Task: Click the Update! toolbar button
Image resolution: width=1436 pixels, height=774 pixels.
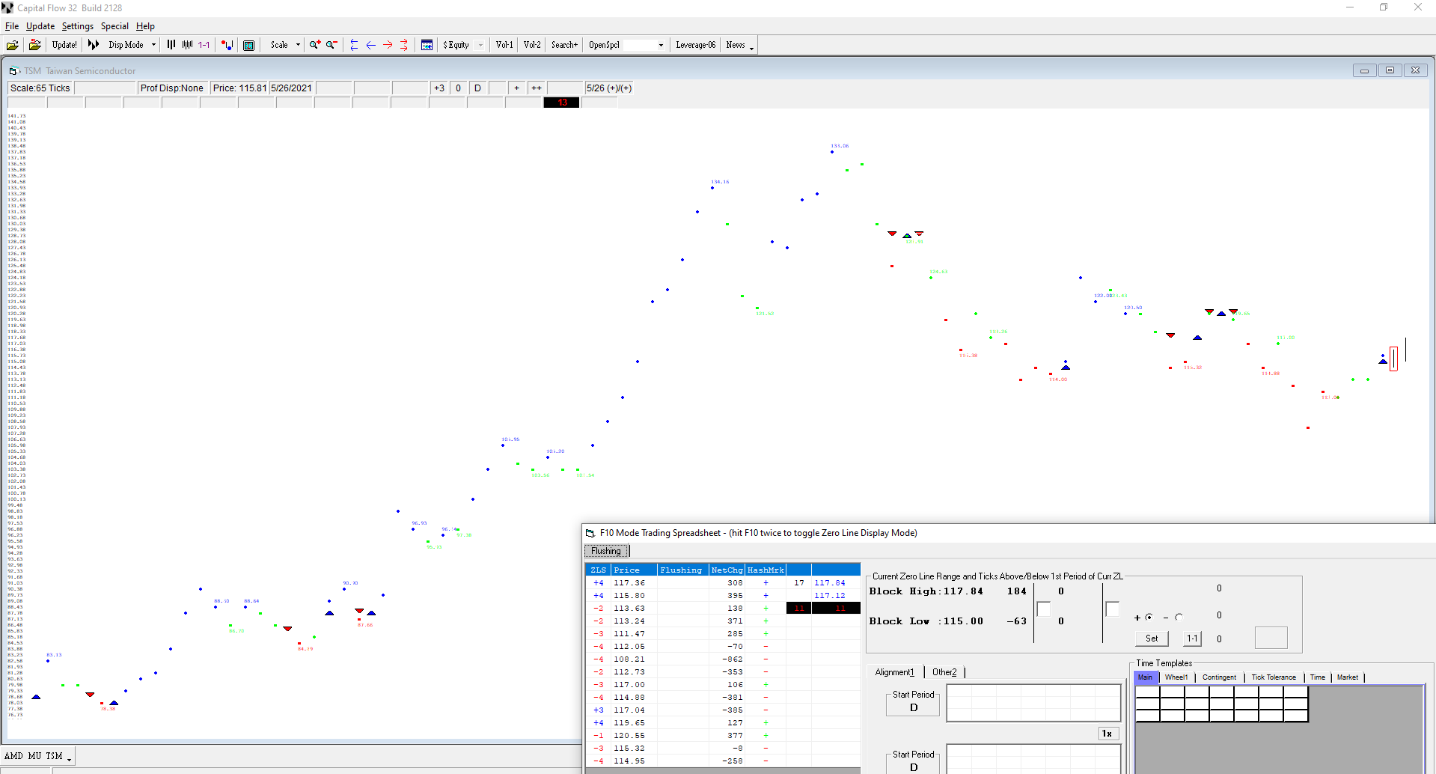Action: click(x=64, y=45)
